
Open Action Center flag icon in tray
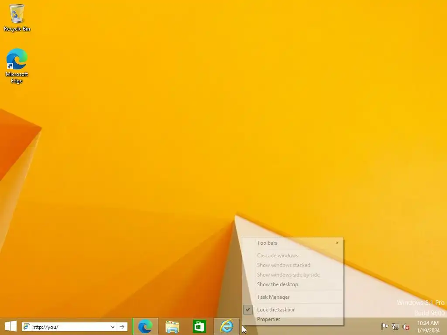pyautogui.click(x=385, y=326)
